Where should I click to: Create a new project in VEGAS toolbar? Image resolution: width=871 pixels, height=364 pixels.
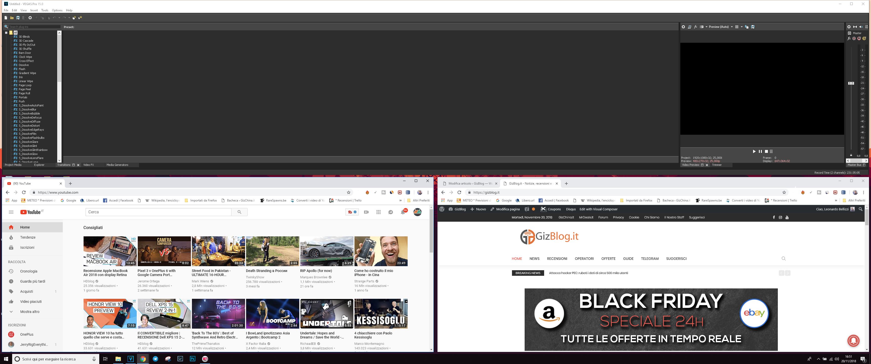tap(6, 18)
